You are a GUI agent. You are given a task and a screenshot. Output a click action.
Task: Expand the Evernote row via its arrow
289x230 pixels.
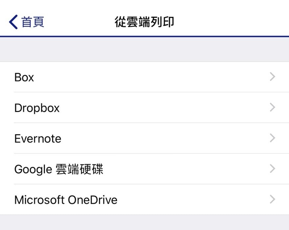pyautogui.click(x=272, y=138)
